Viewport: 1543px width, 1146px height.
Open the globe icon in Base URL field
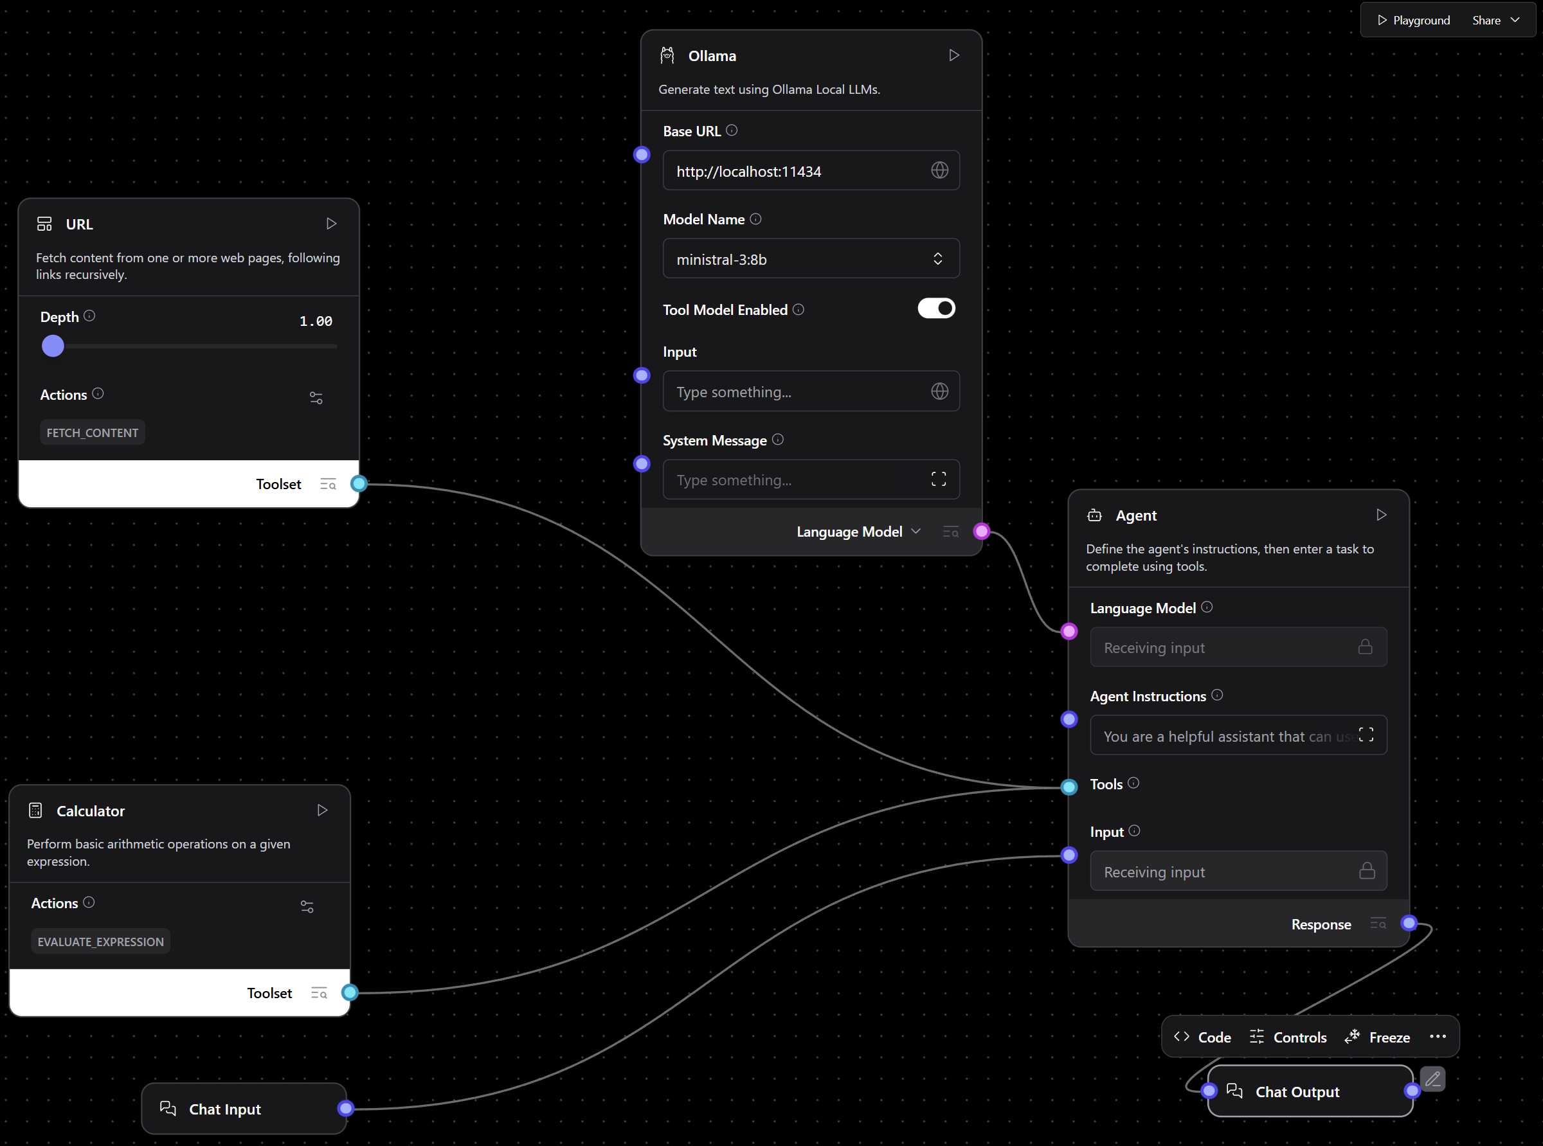(939, 170)
